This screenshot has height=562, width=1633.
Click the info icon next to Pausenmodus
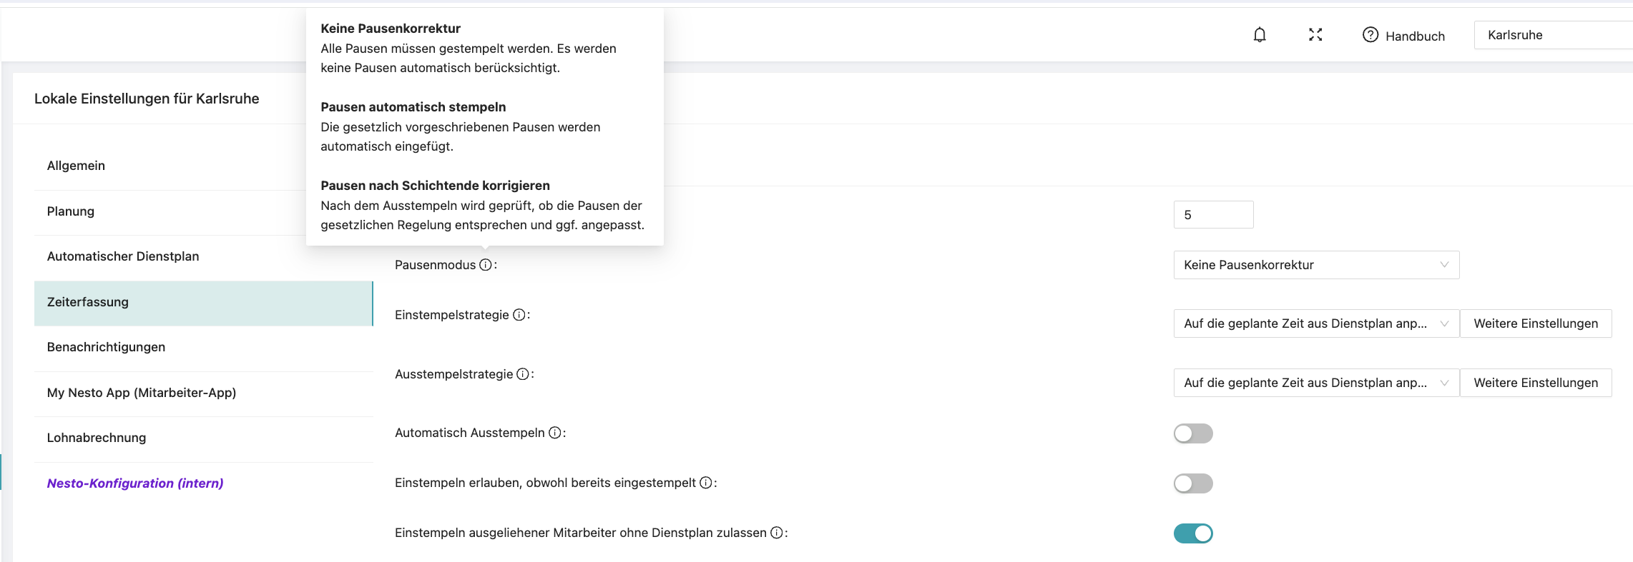point(486,265)
